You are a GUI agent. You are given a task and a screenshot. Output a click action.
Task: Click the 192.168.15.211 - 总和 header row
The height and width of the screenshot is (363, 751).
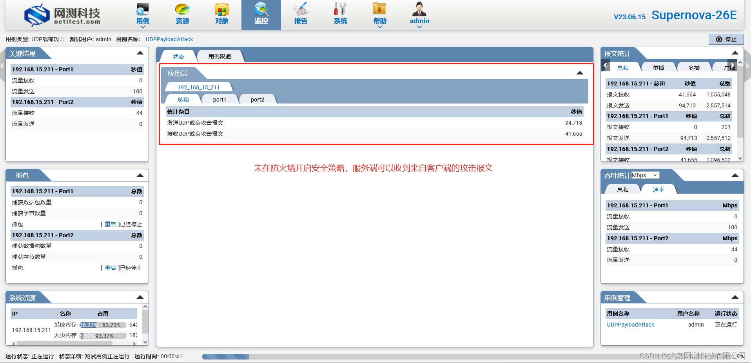(669, 83)
